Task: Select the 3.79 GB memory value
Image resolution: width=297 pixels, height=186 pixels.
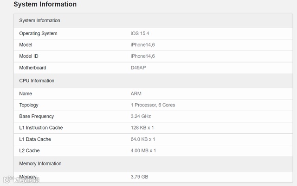Action: click(x=139, y=177)
